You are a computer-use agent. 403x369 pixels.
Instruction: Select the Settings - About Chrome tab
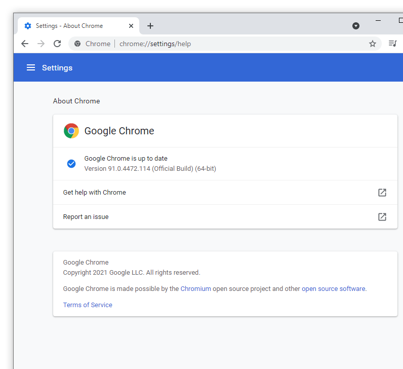click(78, 26)
